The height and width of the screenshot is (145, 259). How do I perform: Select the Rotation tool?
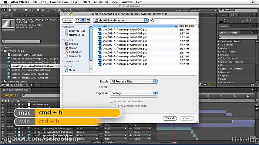pos(22,10)
